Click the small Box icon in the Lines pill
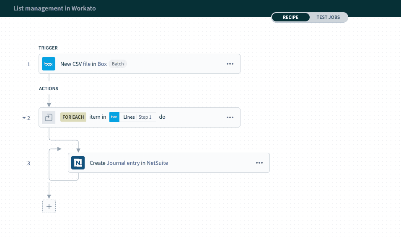The height and width of the screenshot is (237, 401). pyautogui.click(x=114, y=117)
